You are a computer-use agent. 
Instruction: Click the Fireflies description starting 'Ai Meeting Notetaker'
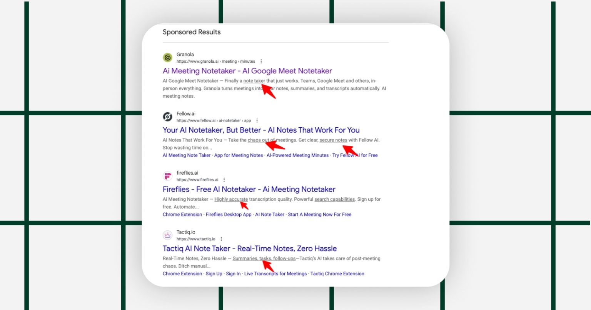(272, 203)
